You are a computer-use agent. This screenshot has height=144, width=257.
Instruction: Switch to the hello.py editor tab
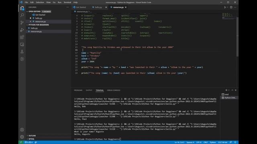pyautogui.click(x=98, y=7)
